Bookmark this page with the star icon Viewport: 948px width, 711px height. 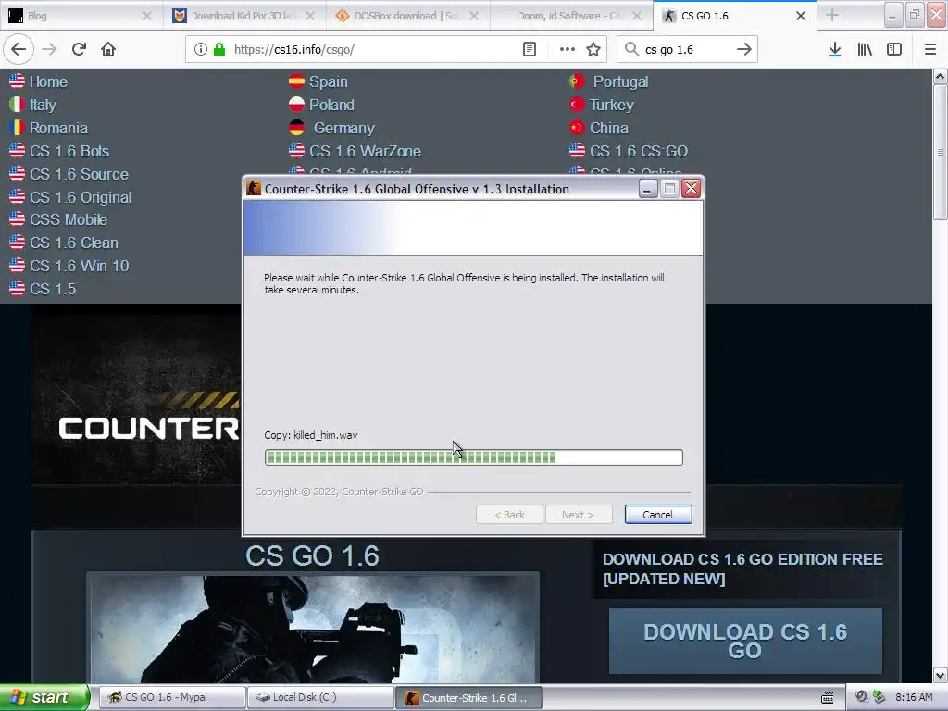click(x=593, y=50)
